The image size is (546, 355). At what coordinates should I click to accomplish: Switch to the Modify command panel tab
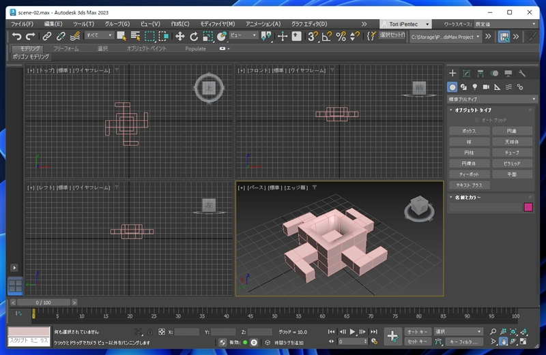466,74
